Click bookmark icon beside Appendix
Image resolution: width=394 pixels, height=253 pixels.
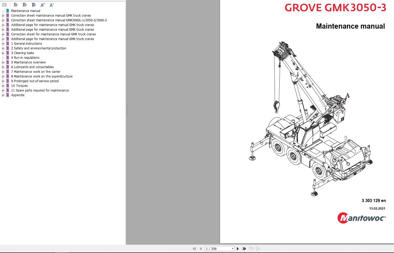pyautogui.click(x=8, y=95)
